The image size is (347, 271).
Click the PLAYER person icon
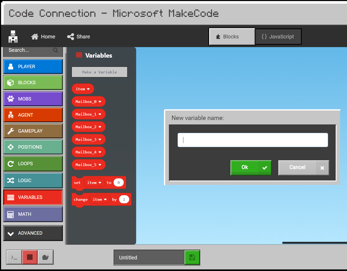tap(11, 67)
